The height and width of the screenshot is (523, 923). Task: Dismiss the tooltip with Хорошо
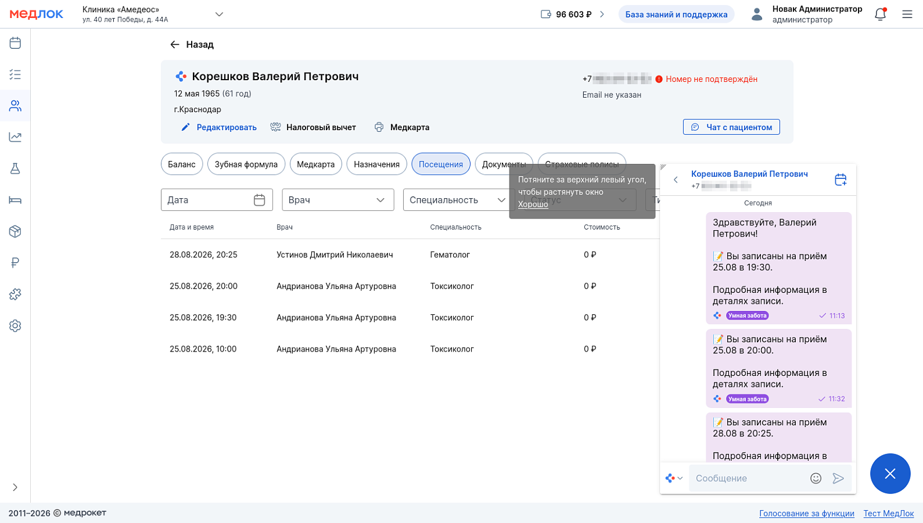(533, 204)
